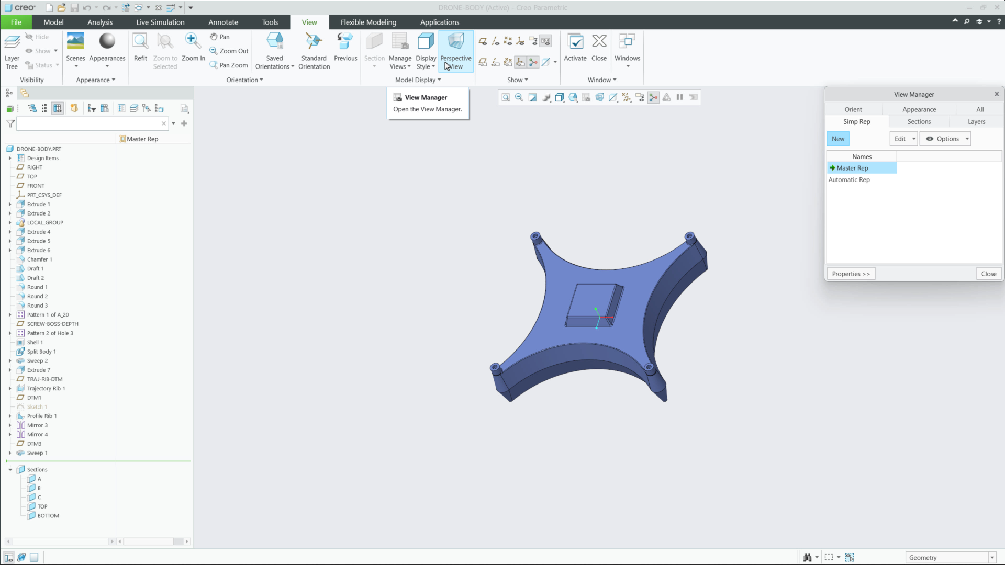Viewport: 1005px width, 565px height.
Task: Toggle spin center in graphics toolbar
Action: 653,97
